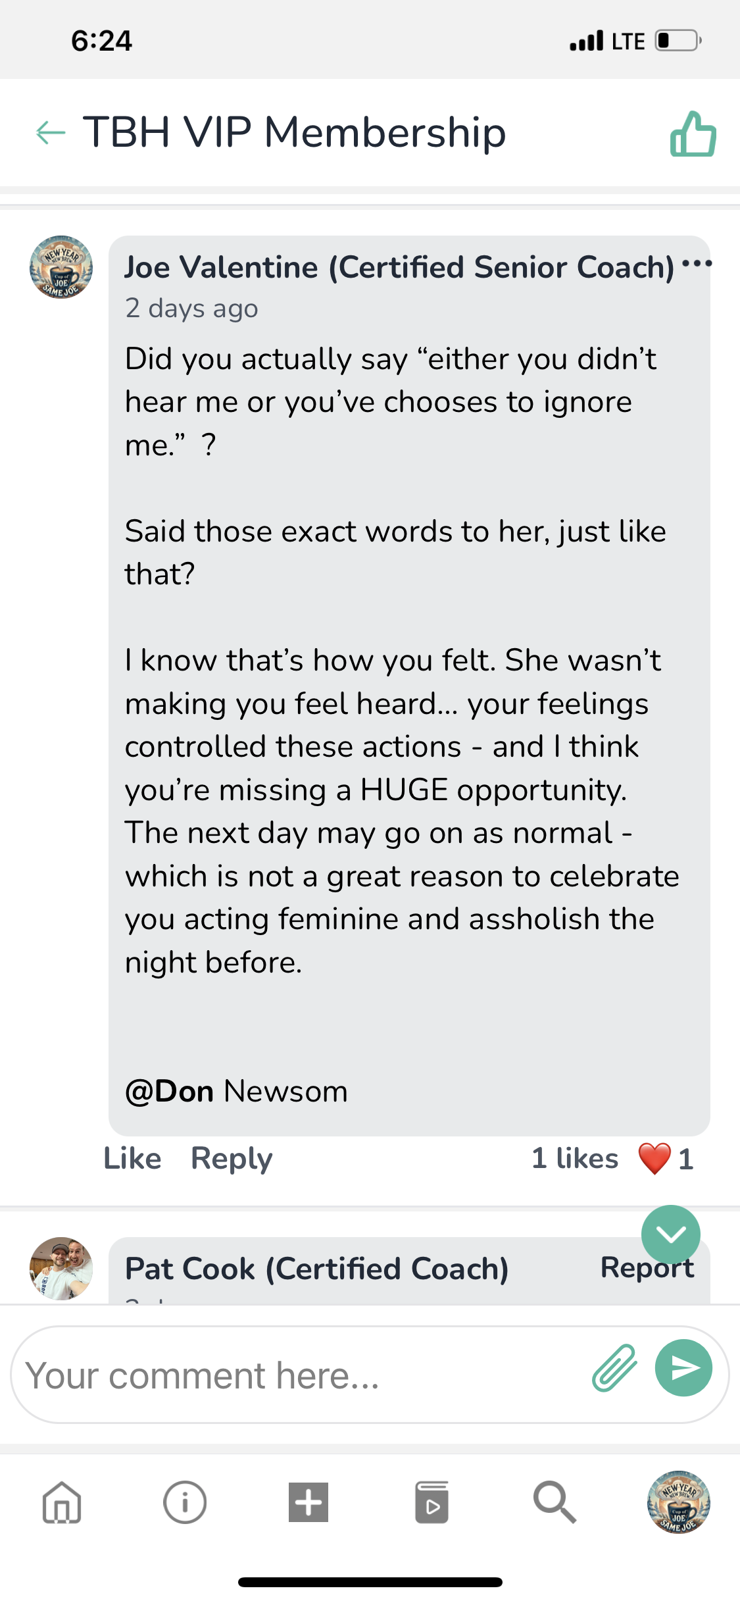Attach a file with paperclip icon

pyautogui.click(x=614, y=1369)
